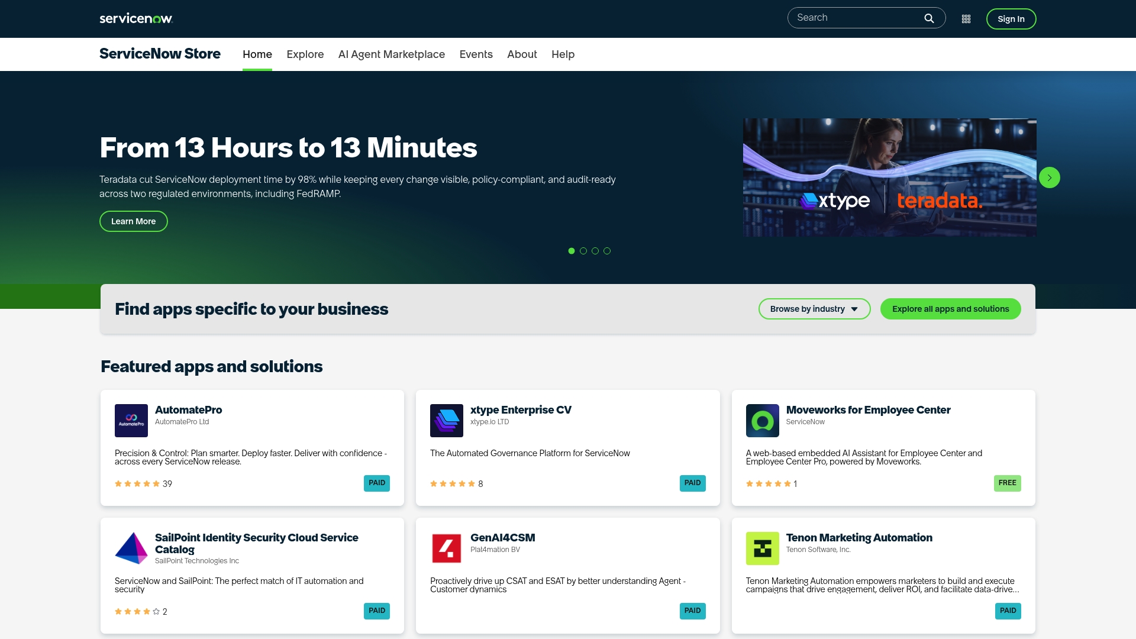Viewport: 1136px width, 639px height.
Task: Click the PAID badge on SailPoint card
Action: (377, 611)
